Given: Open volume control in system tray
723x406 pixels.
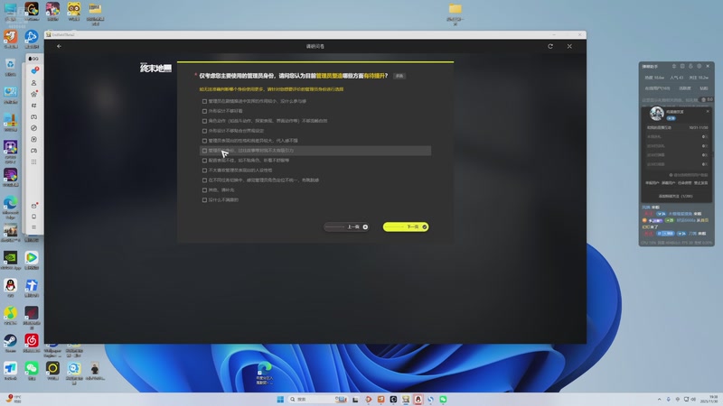Looking at the screenshot, I should (693, 399).
